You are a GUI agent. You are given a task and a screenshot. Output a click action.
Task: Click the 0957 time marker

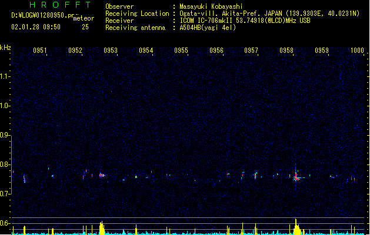(251, 51)
